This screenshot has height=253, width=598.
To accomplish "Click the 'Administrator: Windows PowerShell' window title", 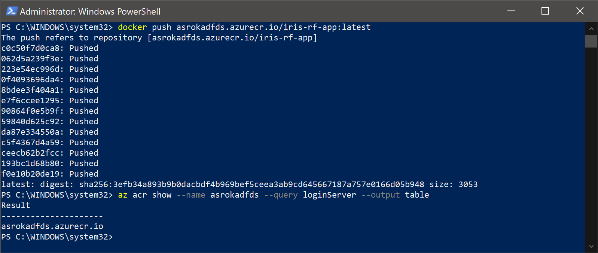I will pyautogui.click(x=90, y=12).
